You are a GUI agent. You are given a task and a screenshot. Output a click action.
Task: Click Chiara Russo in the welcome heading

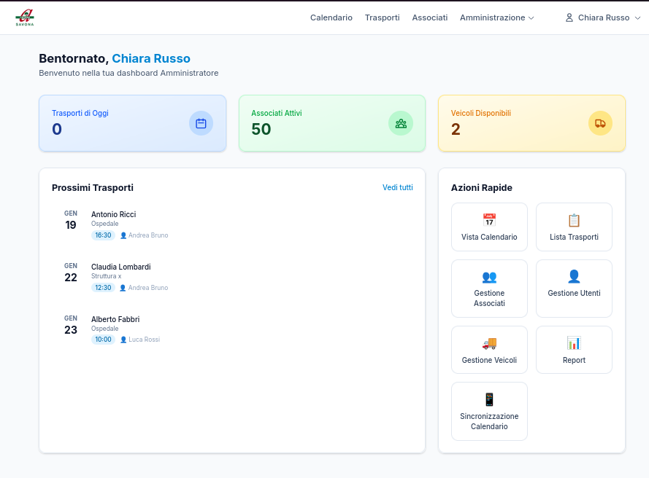[x=150, y=58]
